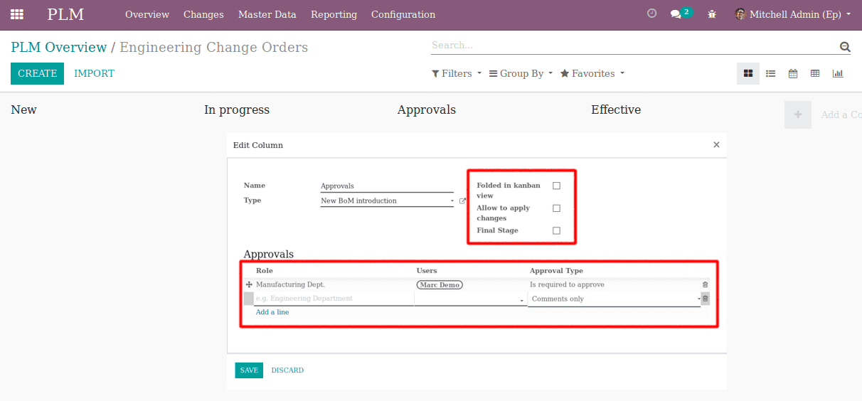The height and width of the screenshot is (401, 862).
Task: Go to PLM Overview breadcrumb
Action: pyautogui.click(x=58, y=48)
